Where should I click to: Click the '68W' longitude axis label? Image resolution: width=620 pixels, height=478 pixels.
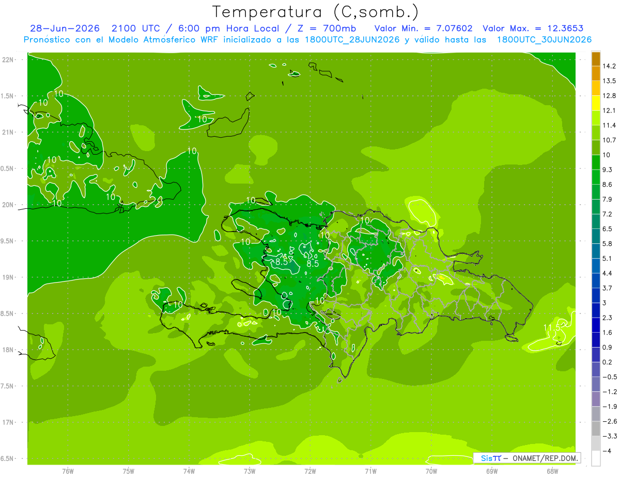552,471
